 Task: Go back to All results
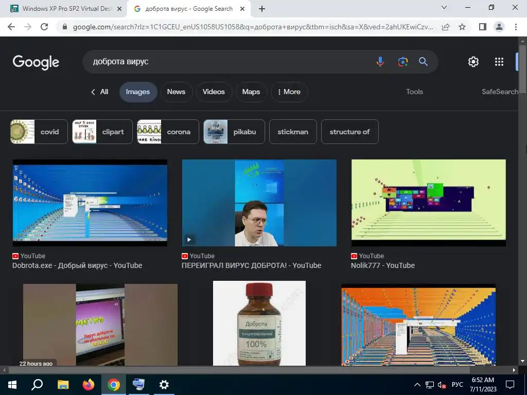100,92
